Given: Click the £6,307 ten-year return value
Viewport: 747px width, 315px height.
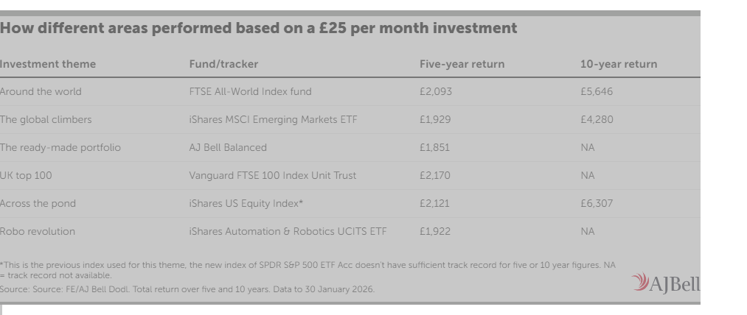Looking at the screenshot, I should click(596, 203).
